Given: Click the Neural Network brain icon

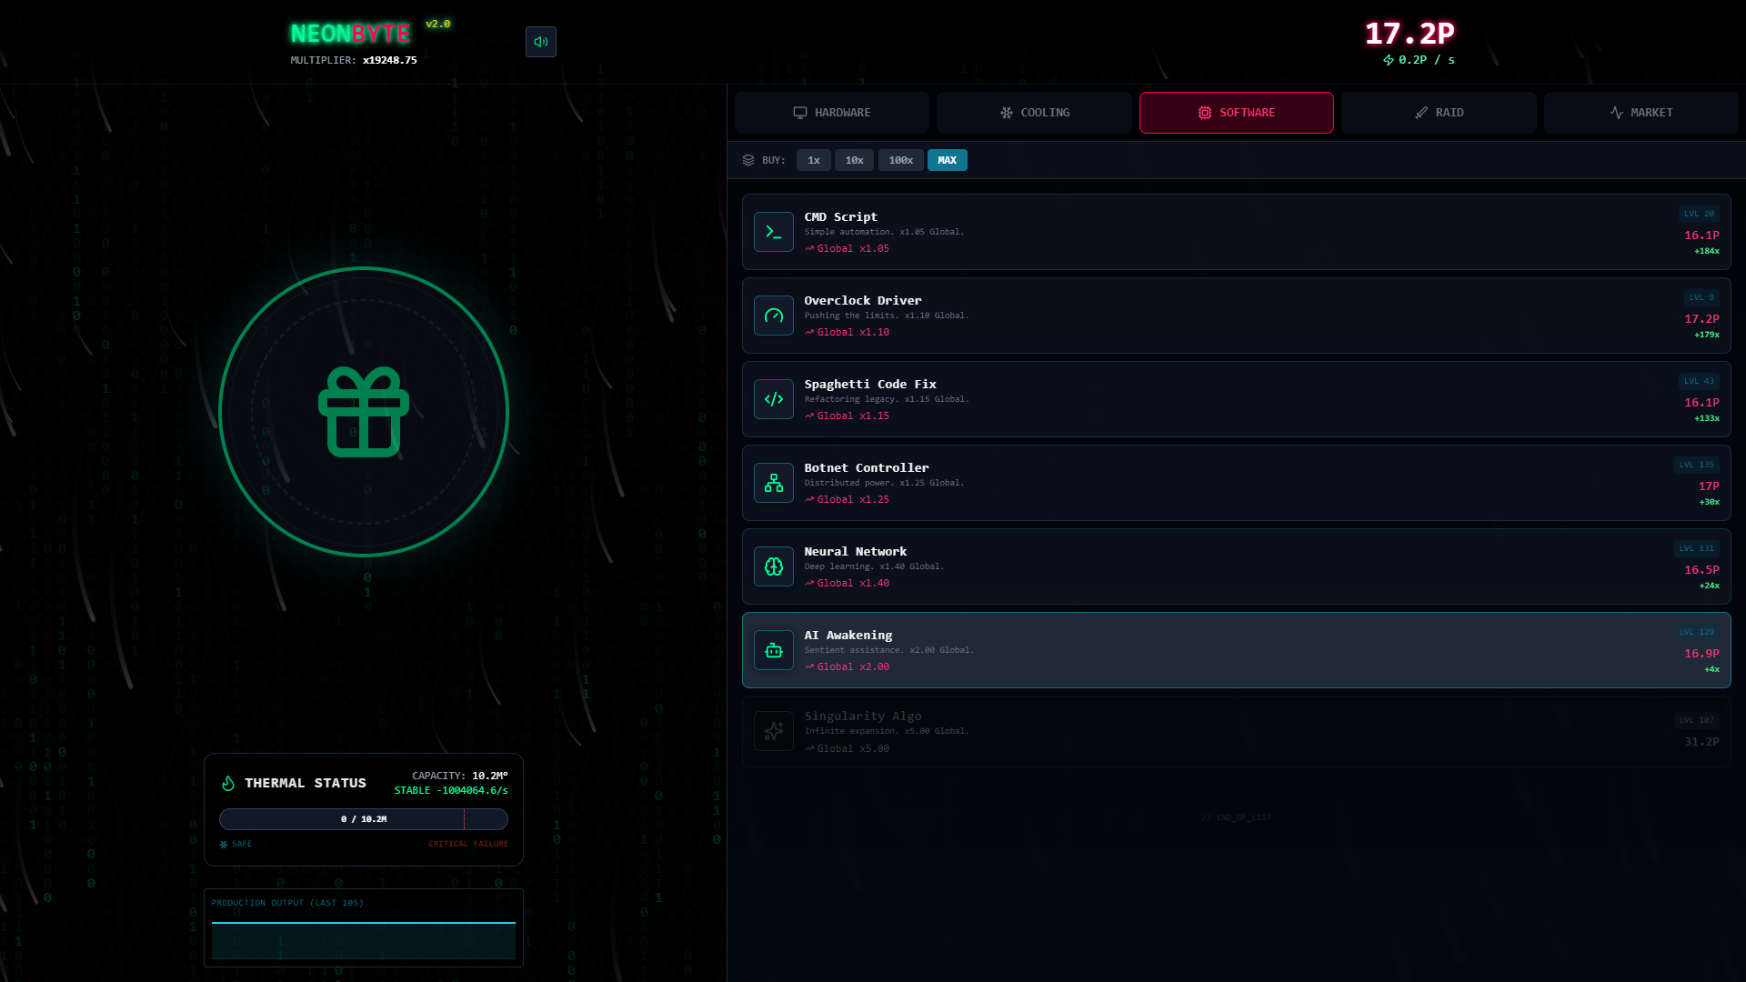Looking at the screenshot, I should 773,566.
